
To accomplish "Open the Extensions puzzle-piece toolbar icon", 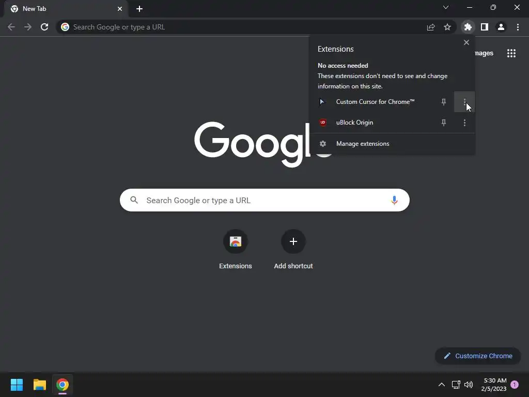I will pos(468,27).
